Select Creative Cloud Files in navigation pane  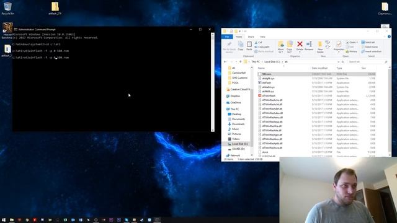[238, 89]
